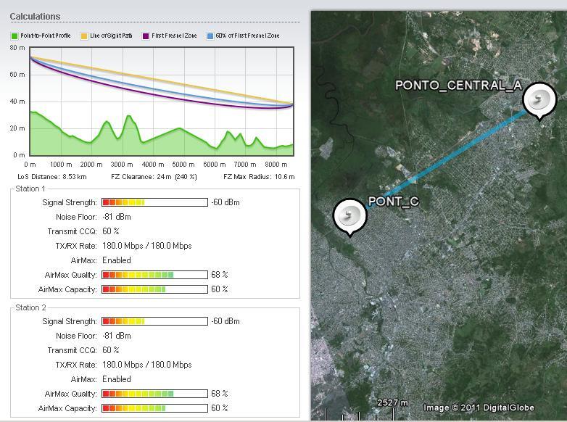Click the blue link line on the map
Screen dimensions: 567x422
click(444, 160)
